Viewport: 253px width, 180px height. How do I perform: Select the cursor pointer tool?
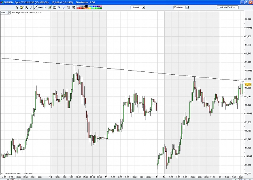tap(17, 7)
